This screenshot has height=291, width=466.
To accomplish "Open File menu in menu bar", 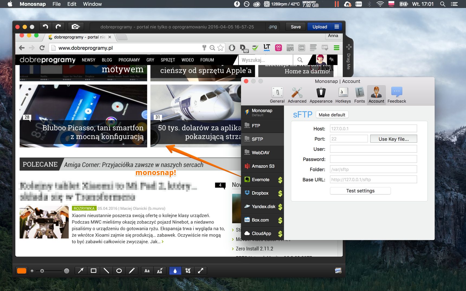I will pos(56,4).
